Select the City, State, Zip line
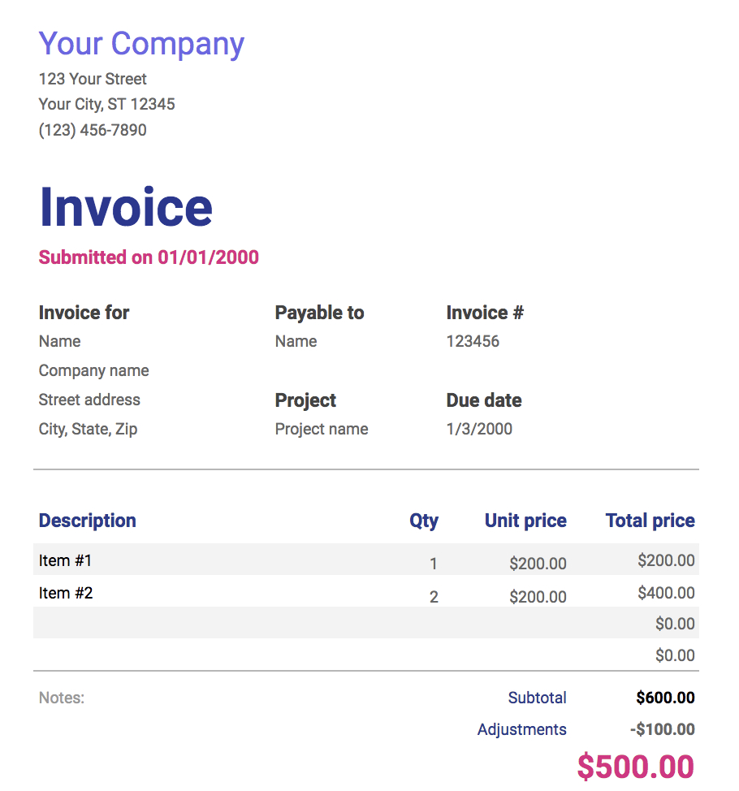The width and height of the screenshot is (739, 791). pyautogui.click(x=88, y=429)
